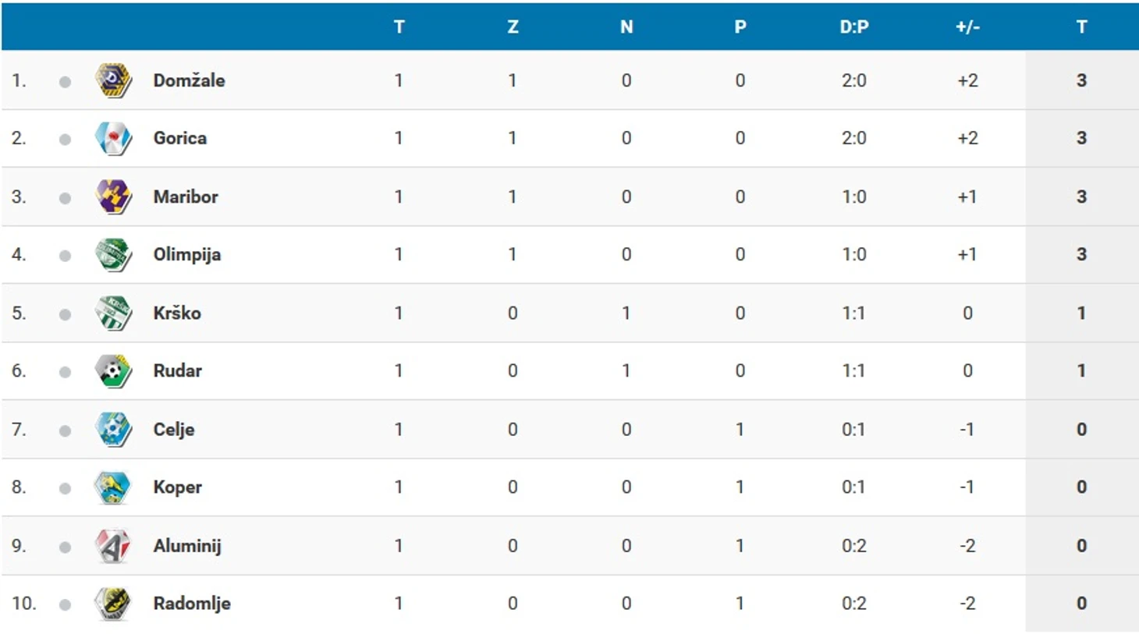
Task: Click the +/- column header
Action: click(967, 27)
